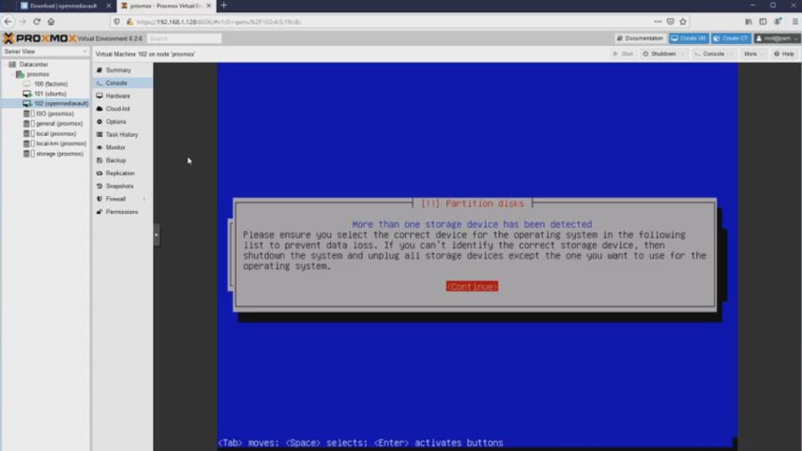Open the Cloud-Init settings section
802x451 pixels.
coord(117,109)
